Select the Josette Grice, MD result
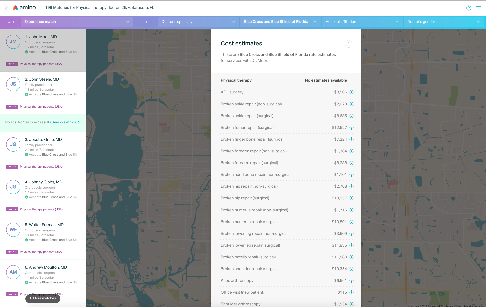This screenshot has height=307, width=486. click(x=43, y=153)
